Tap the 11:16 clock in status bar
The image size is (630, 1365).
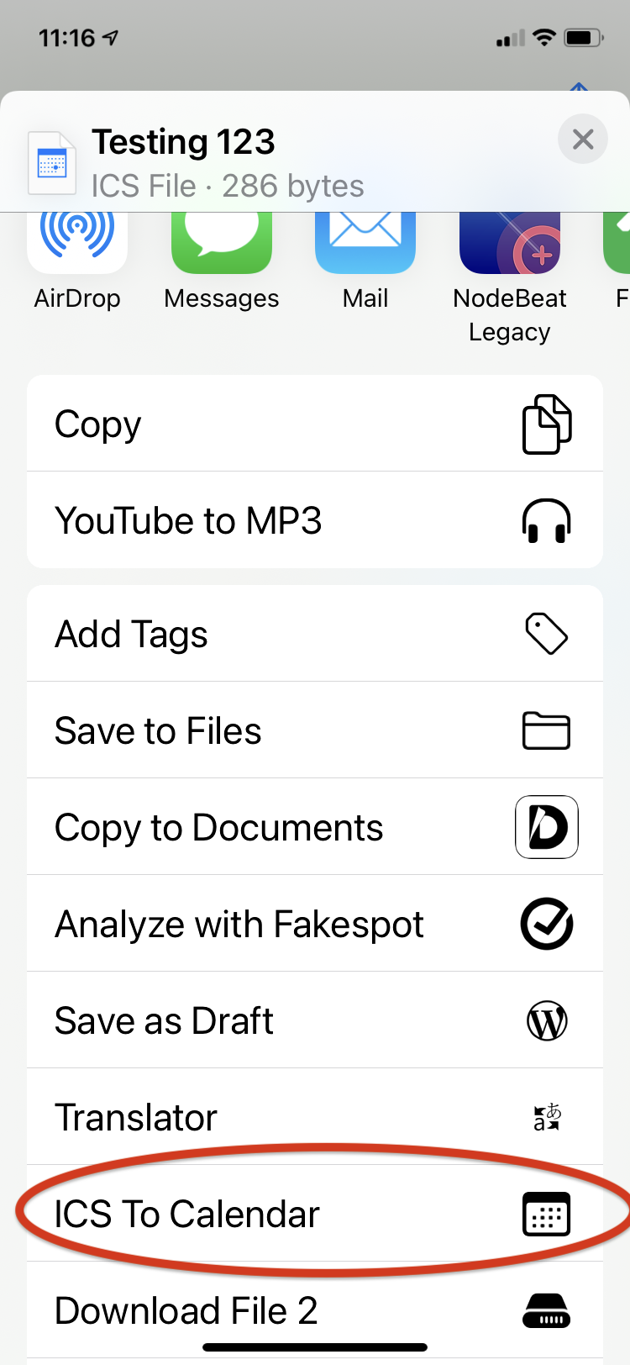point(67,38)
